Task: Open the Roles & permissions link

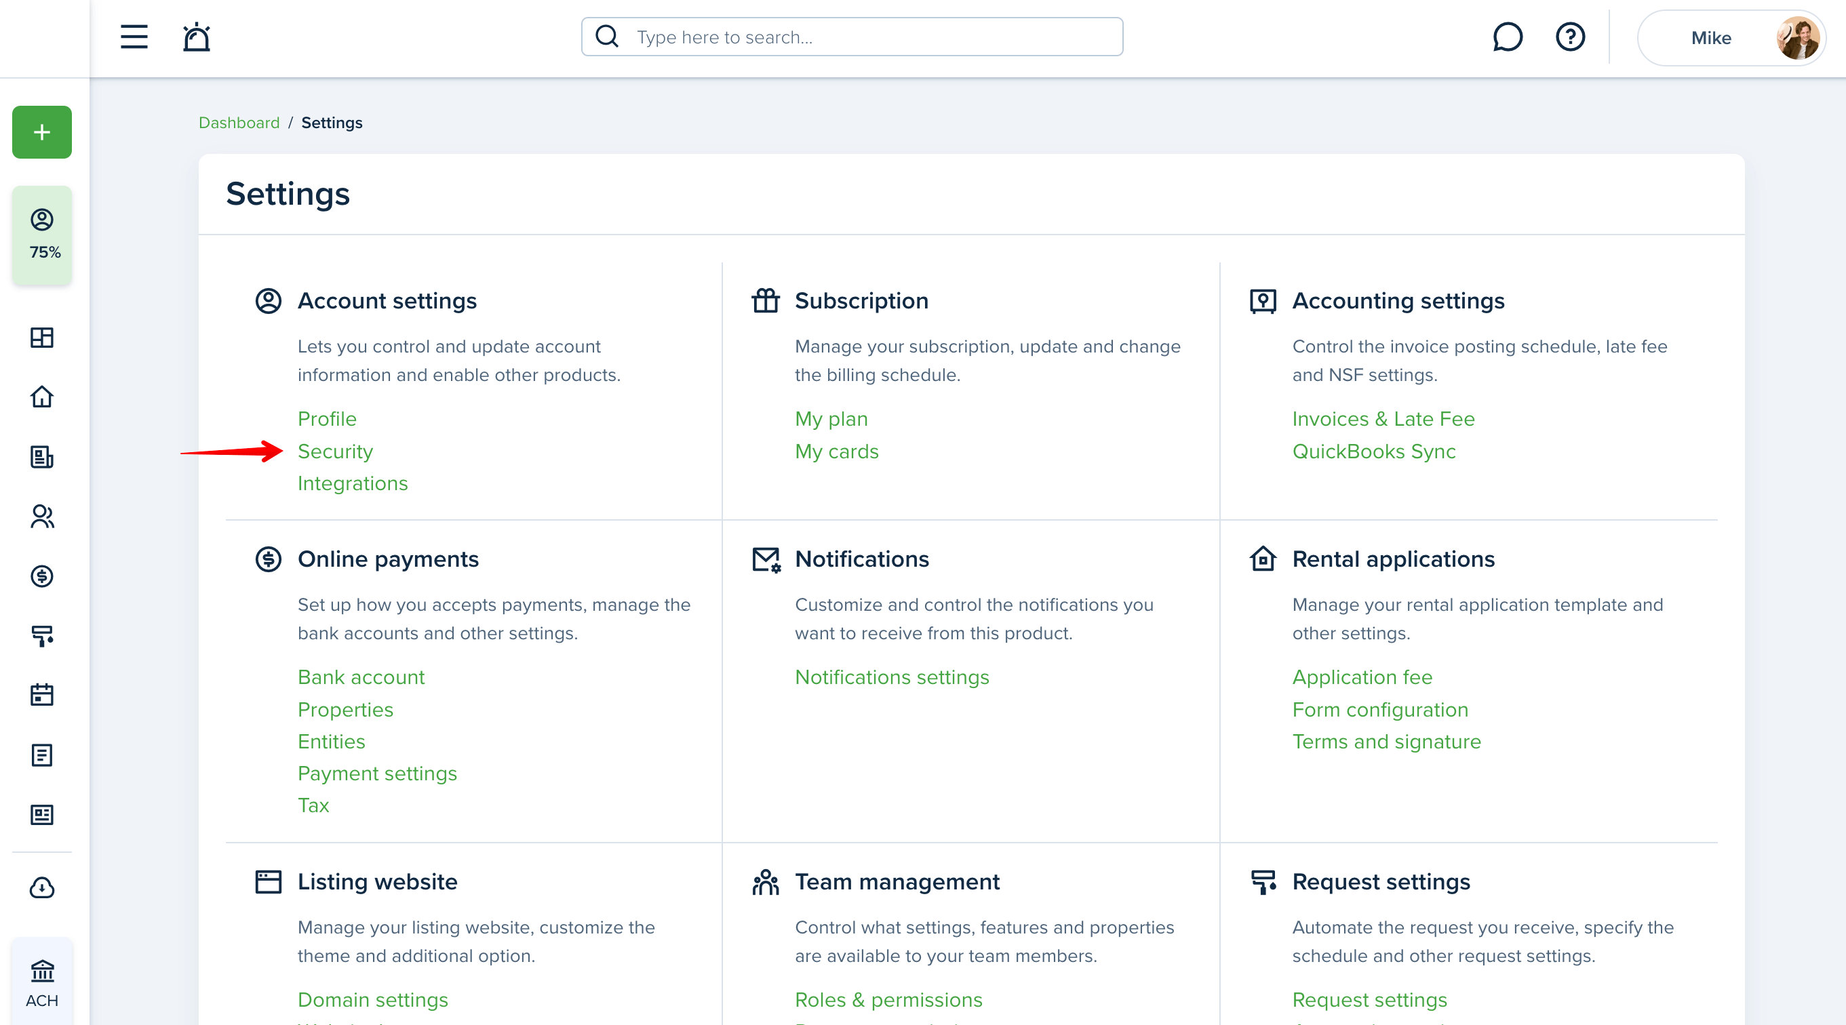Action: [x=888, y=1000]
